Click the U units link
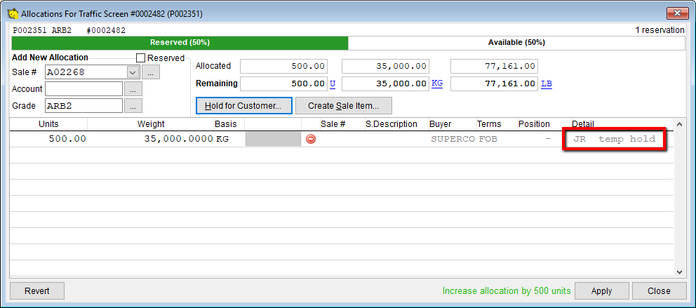Image resolution: width=696 pixels, height=308 pixels. pyautogui.click(x=333, y=83)
